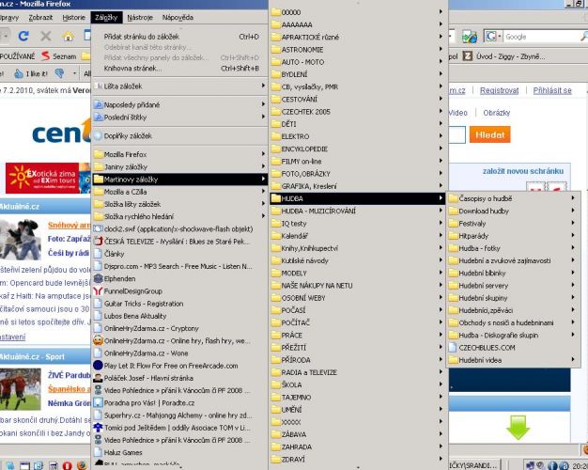588x470 pixels.
Task: Open Poláček Josef - Hlavní stránka bookmark
Action: point(179,378)
